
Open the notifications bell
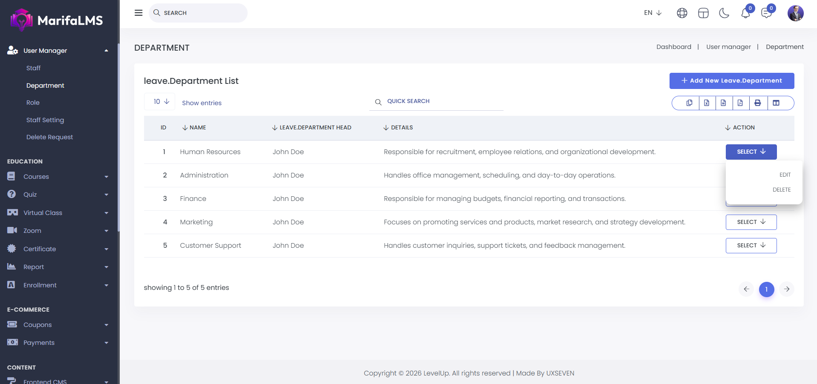(745, 13)
